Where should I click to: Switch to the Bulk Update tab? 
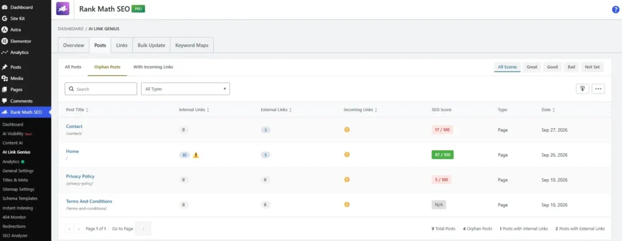(151, 45)
